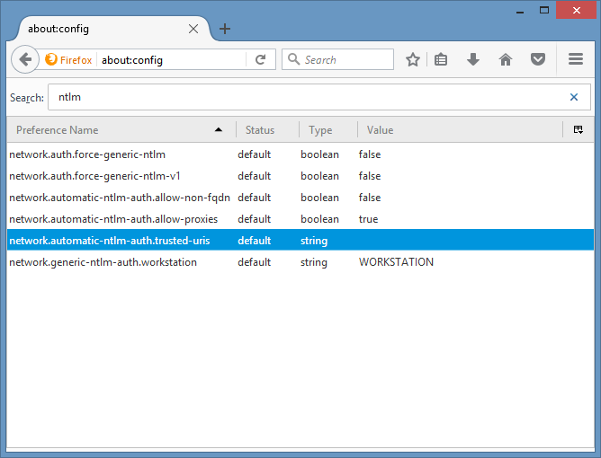This screenshot has height=458, width=601.
Task: Go back using the back arrow button
Action: pyautogui.click(x=25, y=59)
